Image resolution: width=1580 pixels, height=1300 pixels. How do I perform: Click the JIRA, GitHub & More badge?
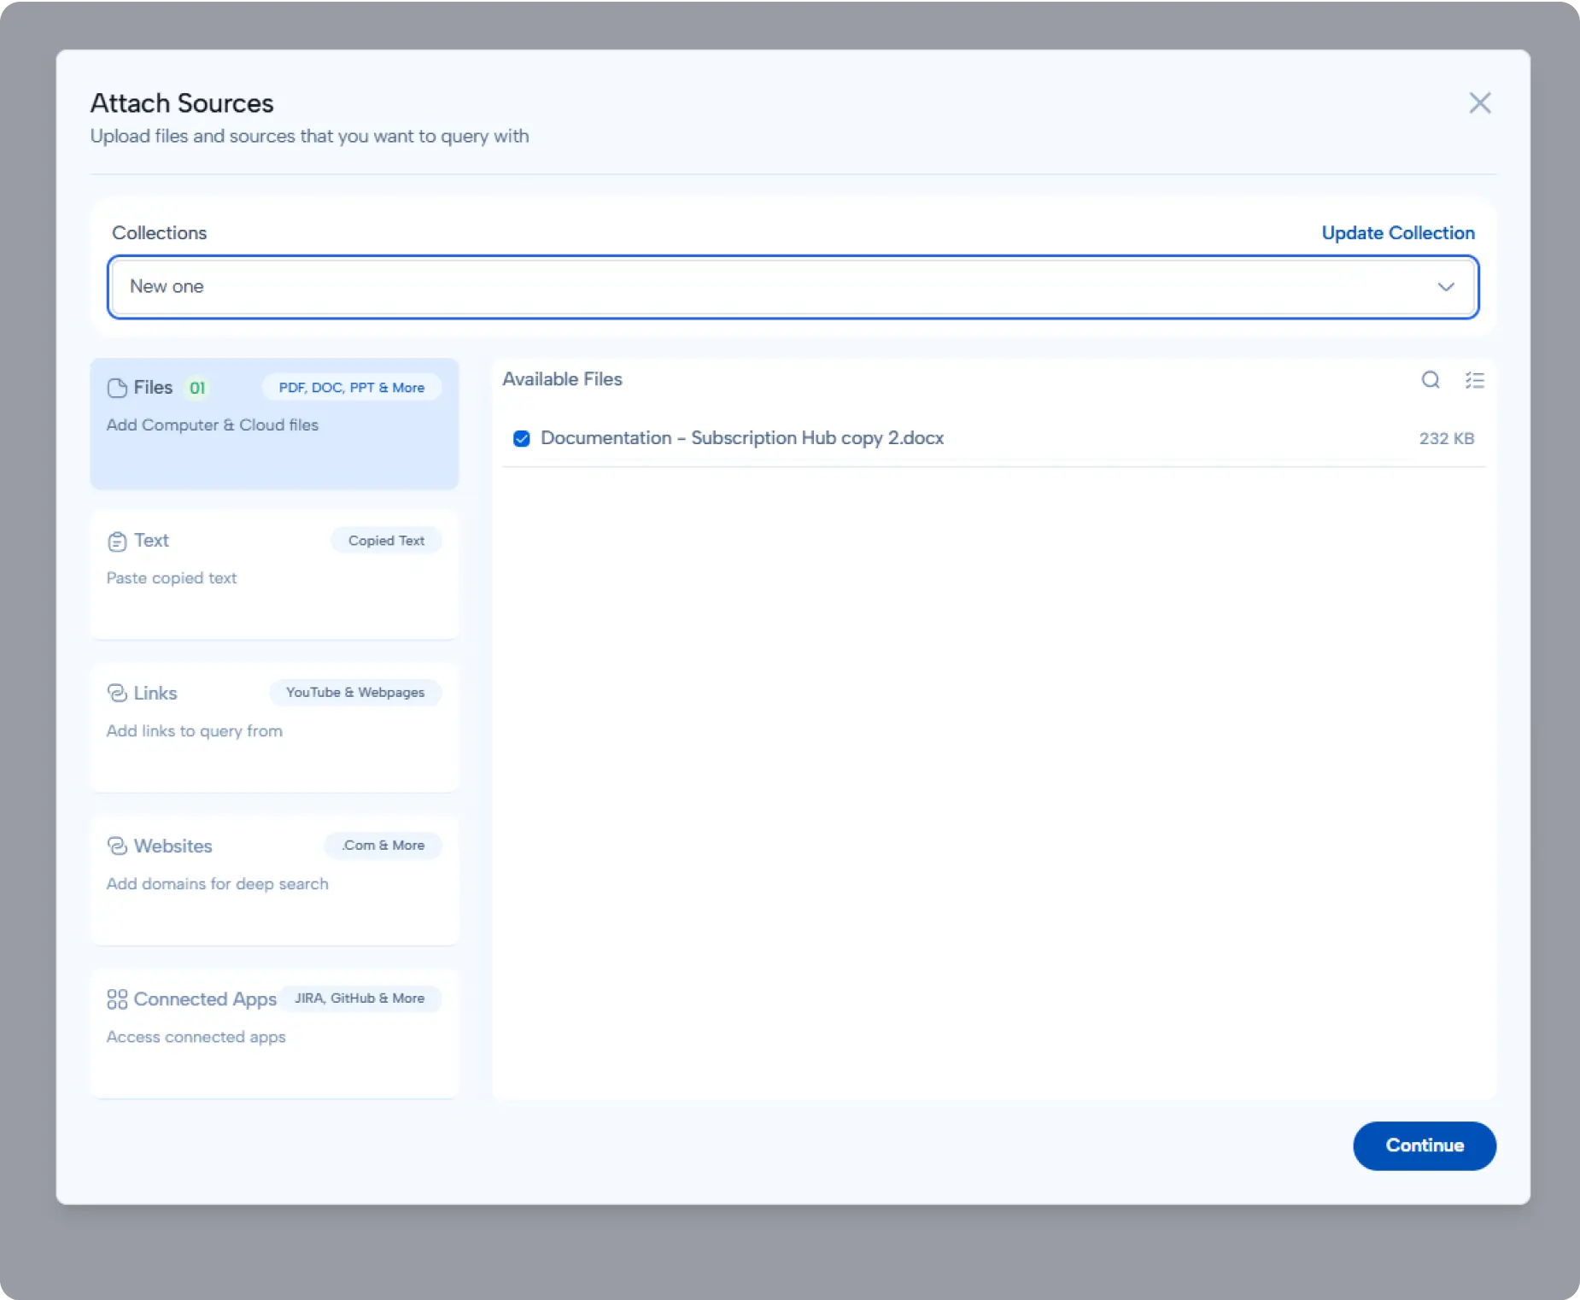point(360,998)
